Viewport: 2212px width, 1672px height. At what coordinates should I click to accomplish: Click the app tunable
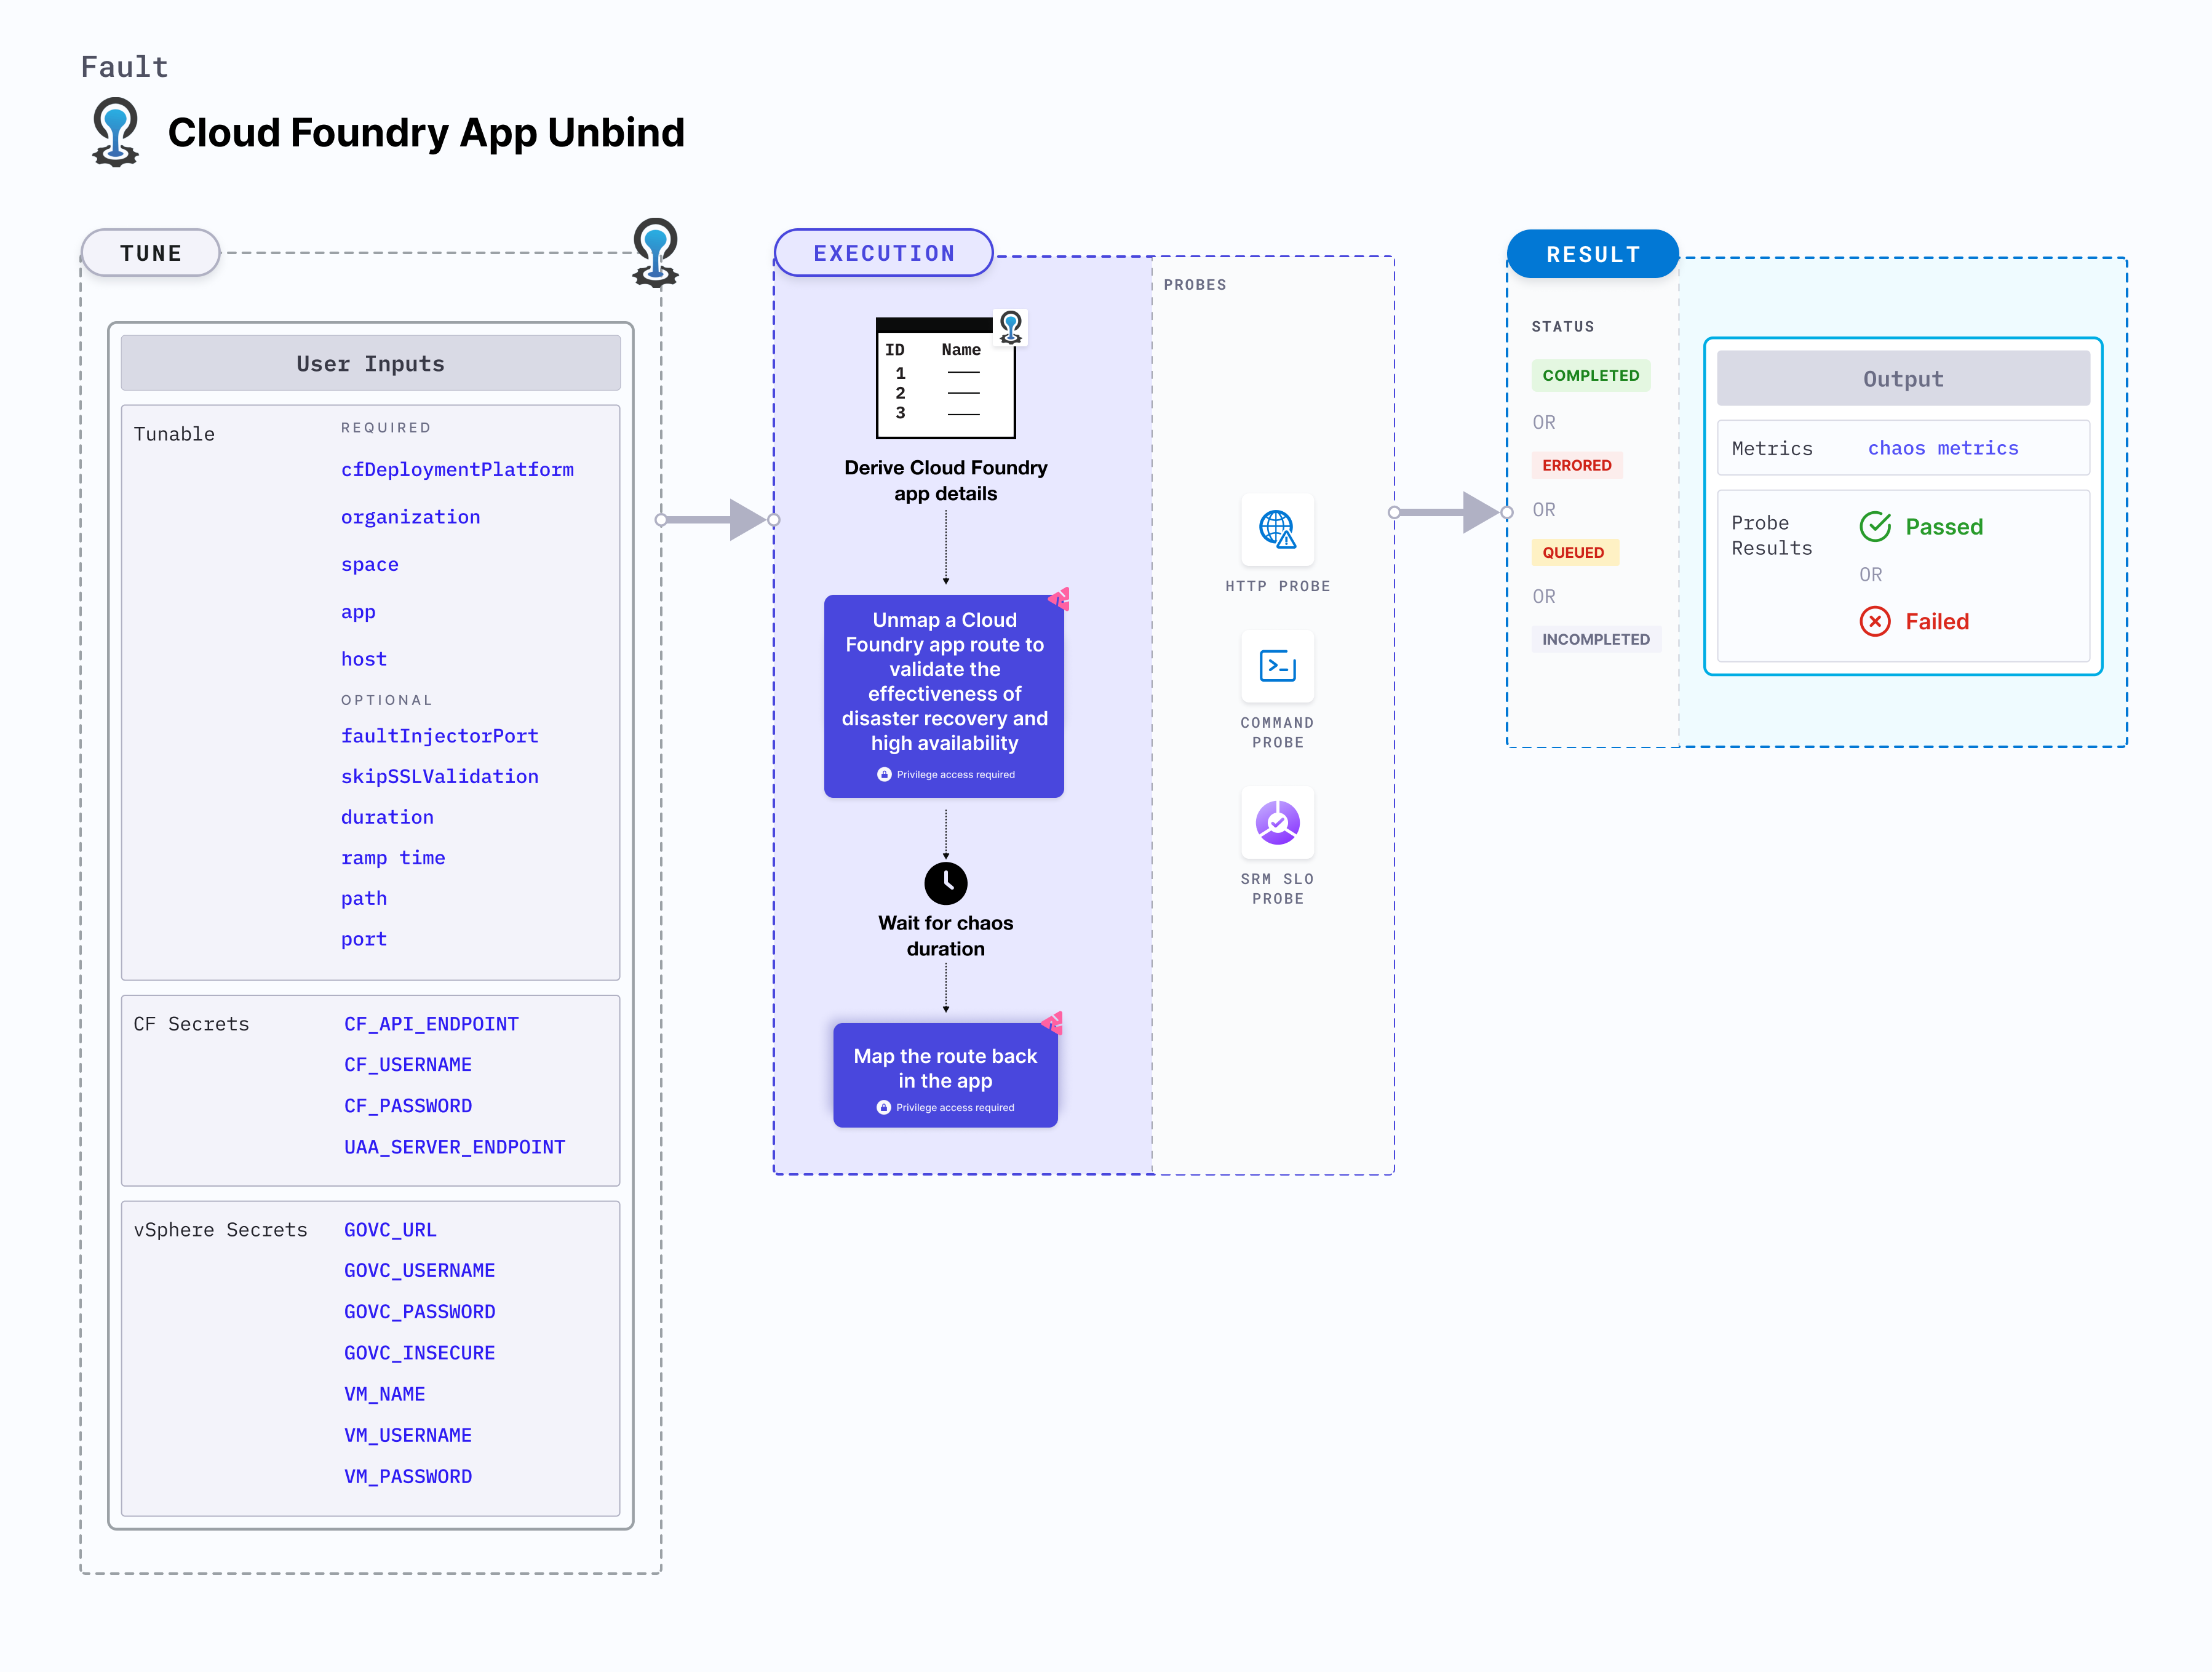tap(358, 612)
